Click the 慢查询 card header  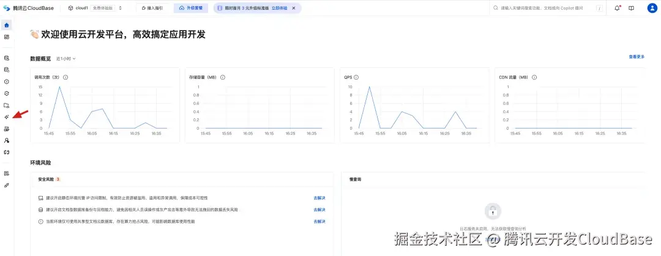coord(493,179)
